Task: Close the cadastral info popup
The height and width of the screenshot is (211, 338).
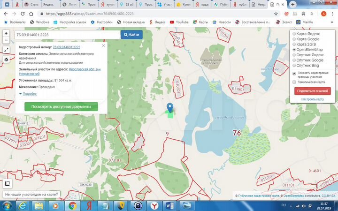Action: pos(103,46)
